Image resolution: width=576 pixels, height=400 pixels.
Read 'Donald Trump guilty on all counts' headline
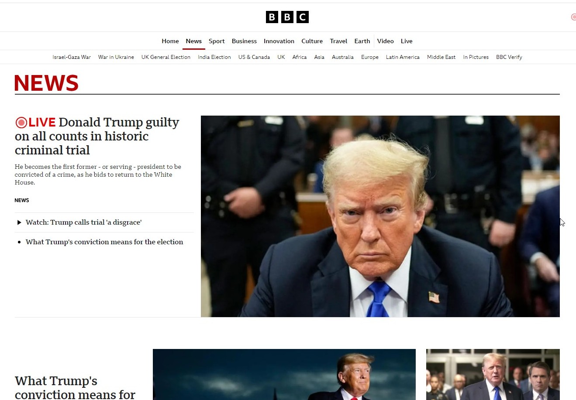click(x=97, y=136)
